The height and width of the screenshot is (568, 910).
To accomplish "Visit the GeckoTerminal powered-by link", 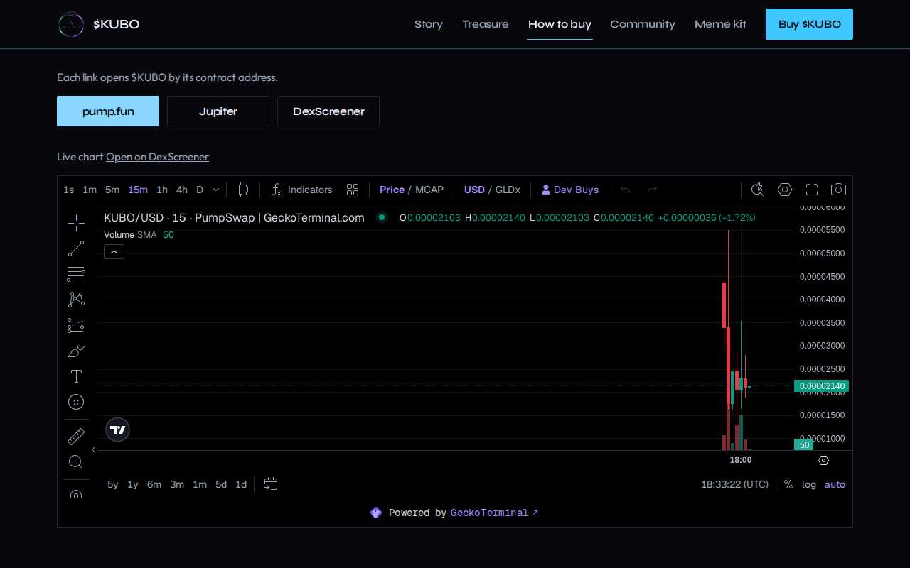I will 494,513.
